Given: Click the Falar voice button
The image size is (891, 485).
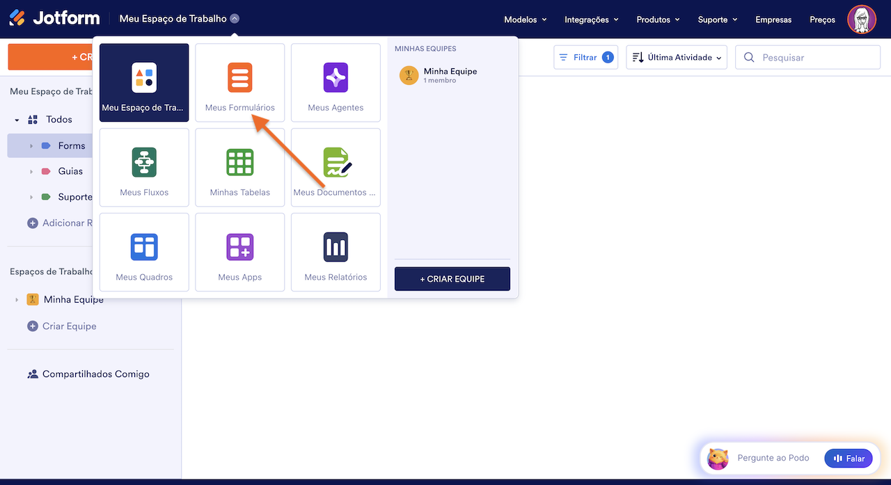Looking at the screenshot, I should 849,459.
